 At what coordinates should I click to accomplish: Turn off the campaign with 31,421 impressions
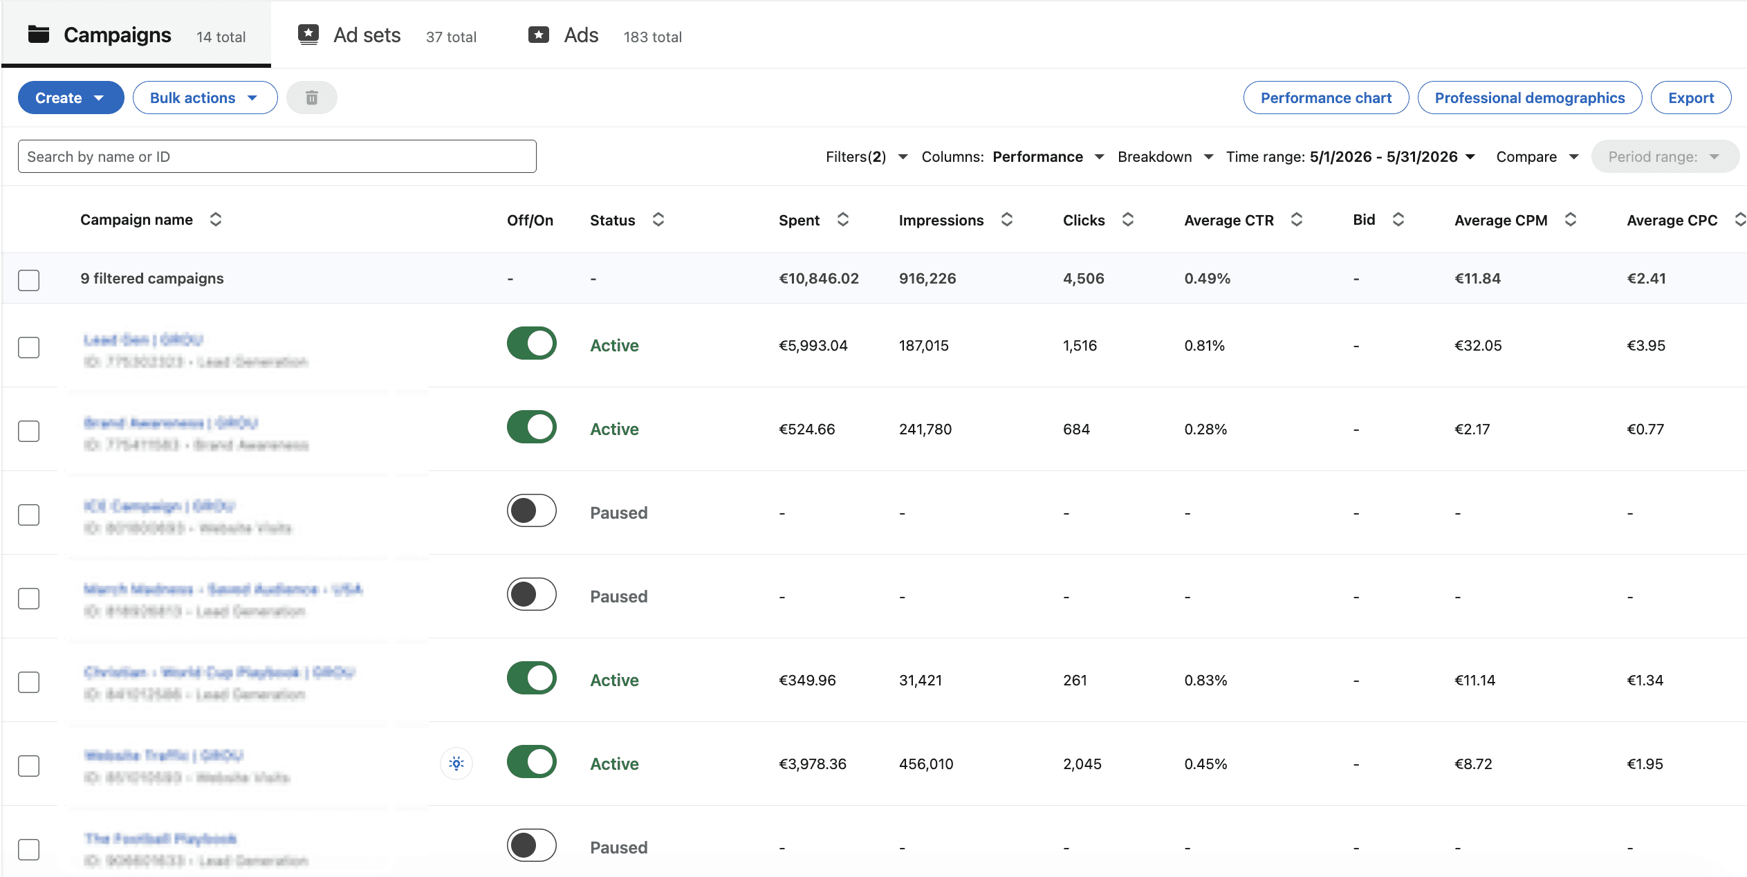pyautogui.click(x=532, y=678)
